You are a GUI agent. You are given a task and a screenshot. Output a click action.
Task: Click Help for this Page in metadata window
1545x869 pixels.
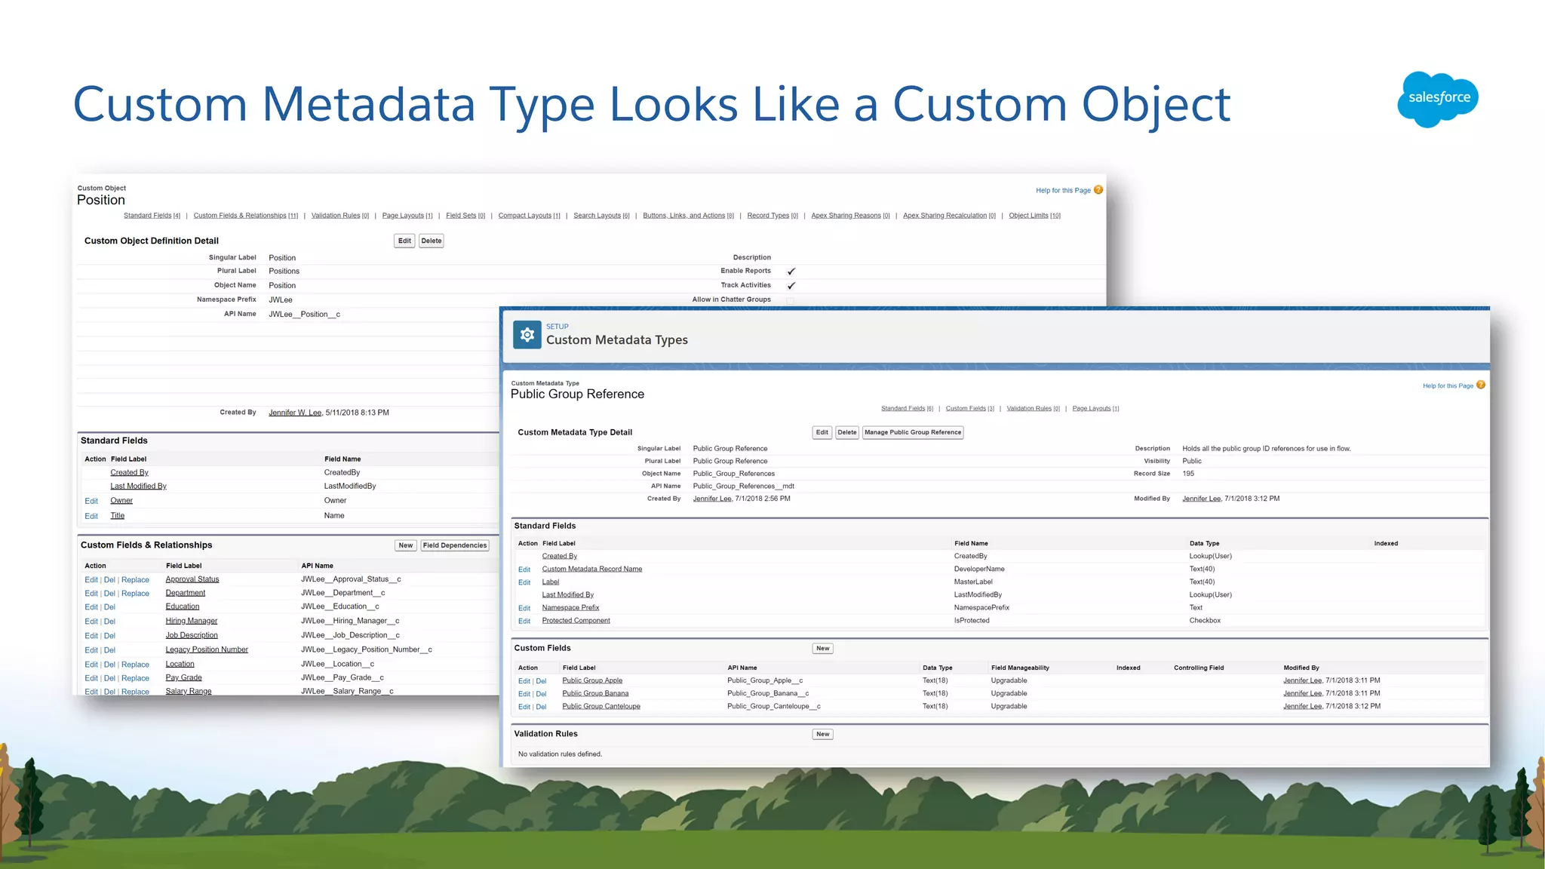(1448, 386)
